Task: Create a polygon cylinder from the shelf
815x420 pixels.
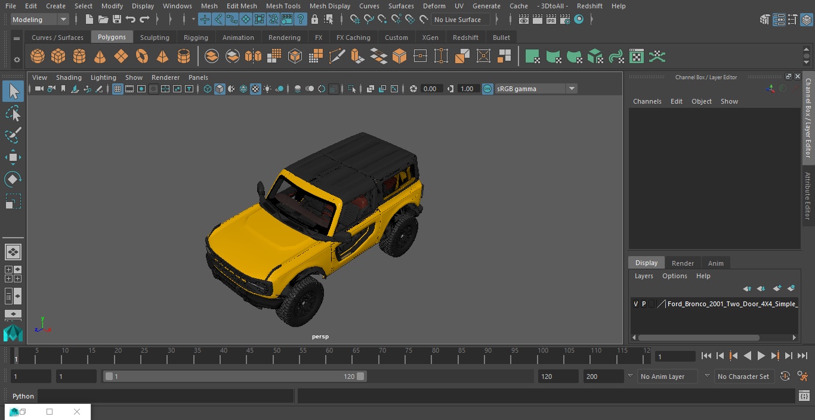Action: tap(79, 57)
